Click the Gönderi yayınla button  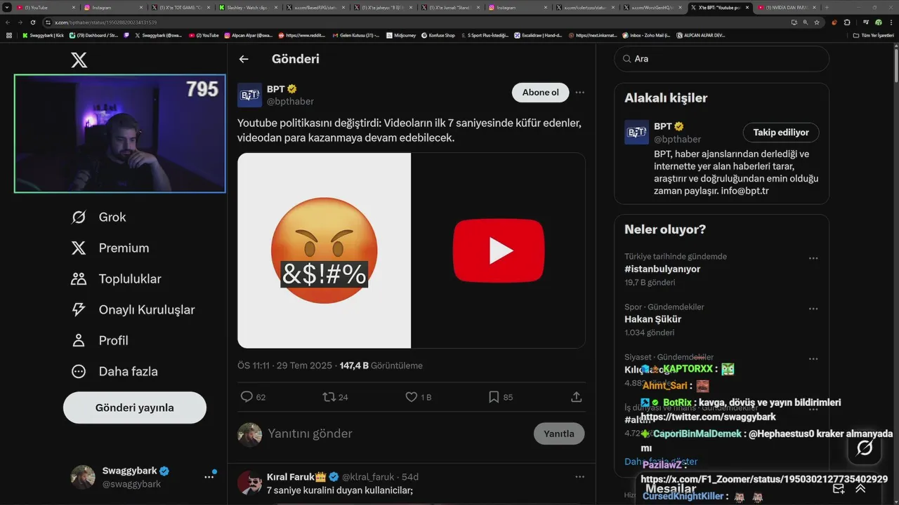(x=135, y=408)
